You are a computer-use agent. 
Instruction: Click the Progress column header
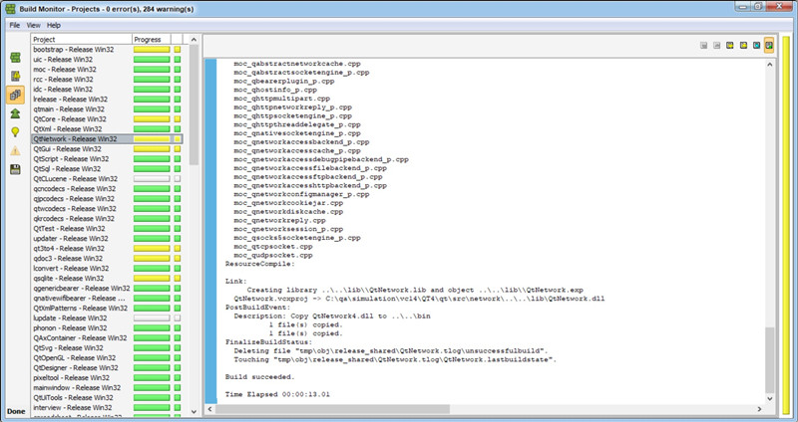point(150,39)
